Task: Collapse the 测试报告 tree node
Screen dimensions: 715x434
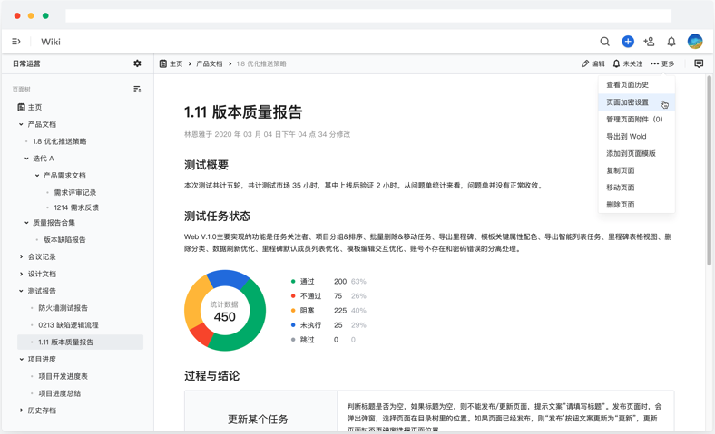Action: pyautogui.click(x=21, y=291)
